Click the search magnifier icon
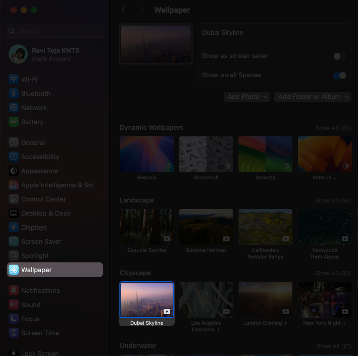The width and height of the screenshot is (358, 356). pyautogui.click(x=12, y=31)
